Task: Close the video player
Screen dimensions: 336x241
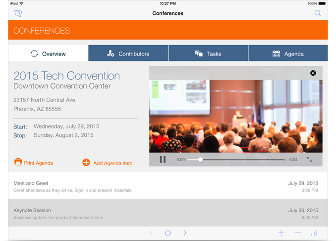Action: pyautogui.click(x=313, y=73)
